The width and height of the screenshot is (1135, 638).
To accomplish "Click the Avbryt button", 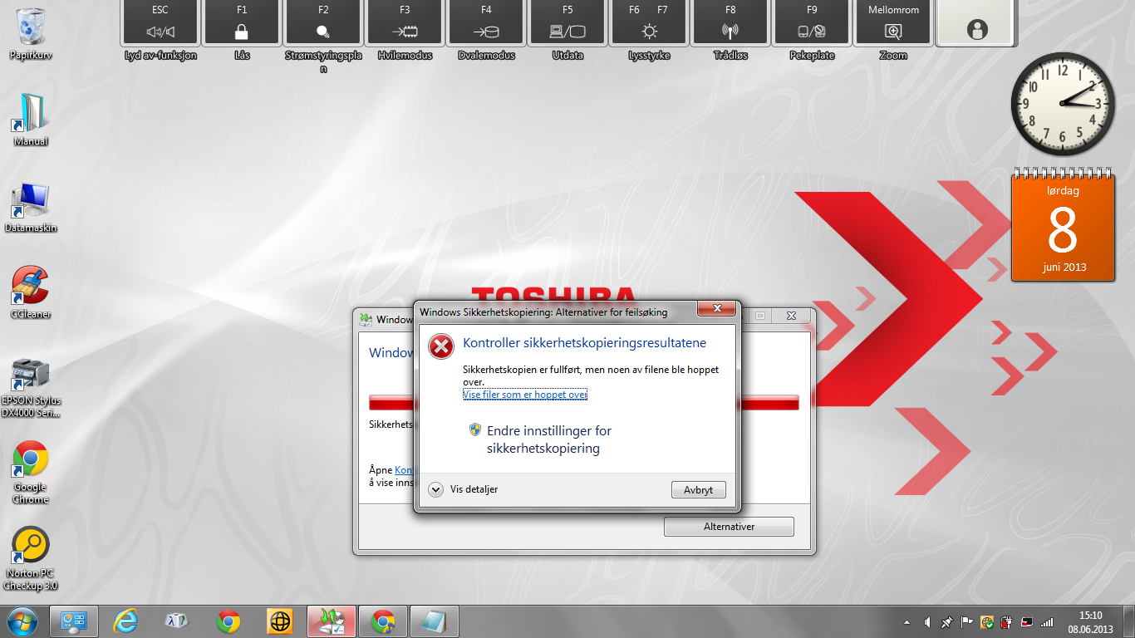I will pyautogui.click(x=699, y=490).
